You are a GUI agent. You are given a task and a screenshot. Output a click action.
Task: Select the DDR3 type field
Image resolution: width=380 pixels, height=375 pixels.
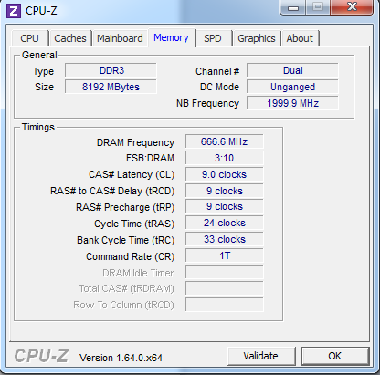111,70
